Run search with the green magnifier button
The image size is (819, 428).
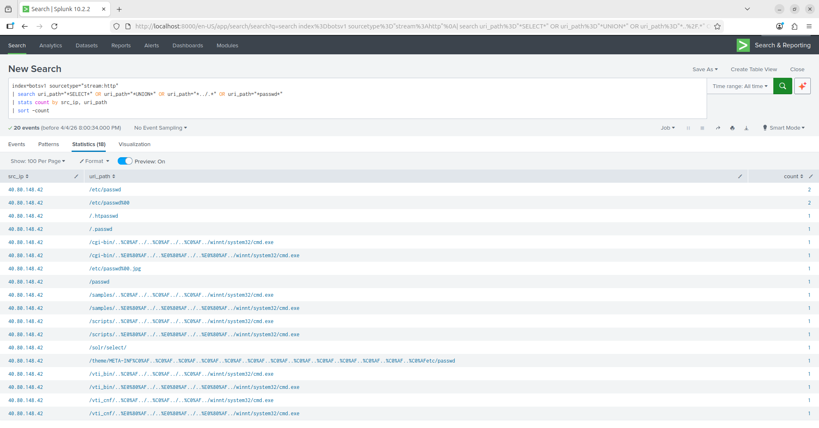(x=782, y=86)
